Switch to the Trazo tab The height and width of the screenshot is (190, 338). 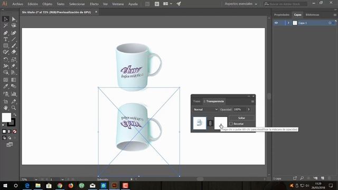pyautogui.click(x=196, y=101)
